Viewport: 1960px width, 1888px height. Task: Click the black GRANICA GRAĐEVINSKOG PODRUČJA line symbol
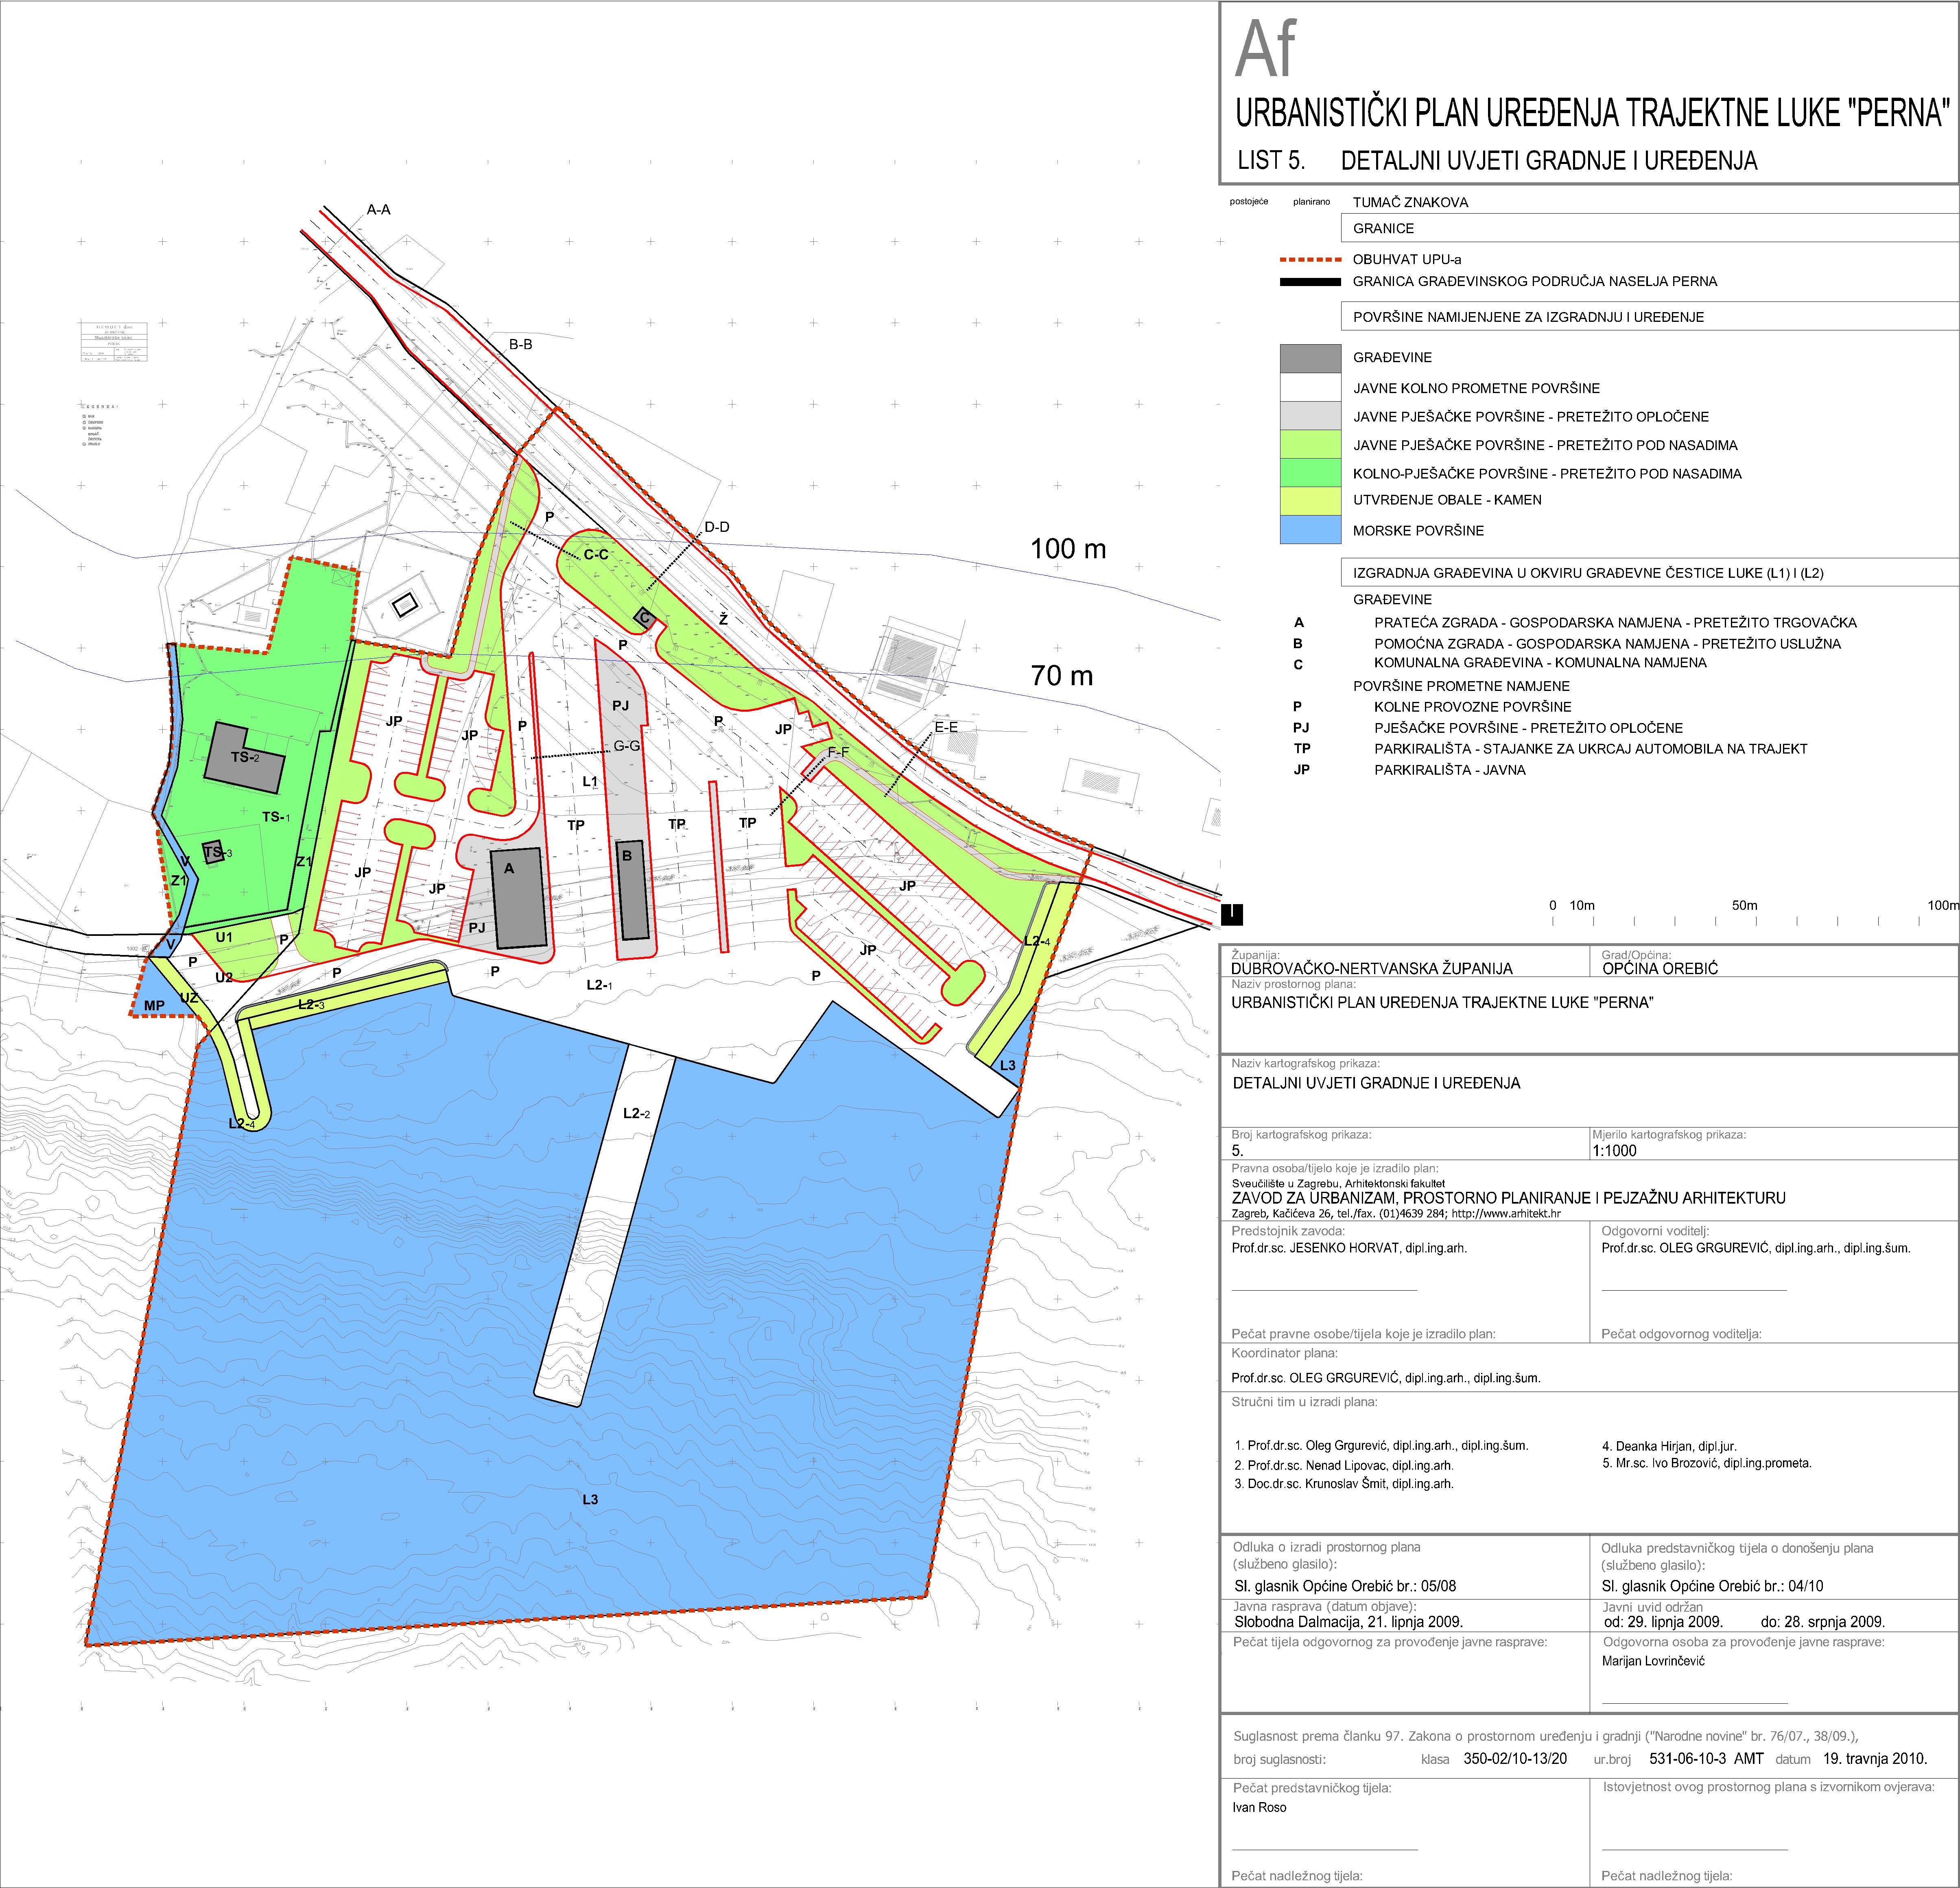click(x=1310, y=282)
